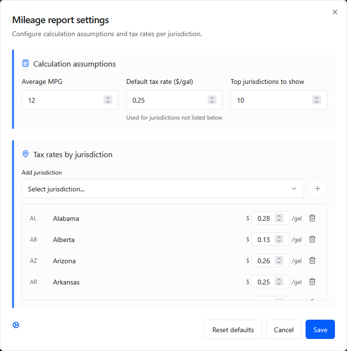
Task: Click the Average MPG label
Action: [x=42, y=81]
